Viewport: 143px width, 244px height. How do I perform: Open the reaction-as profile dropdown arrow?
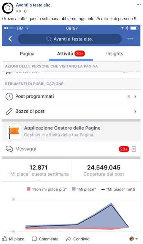tap(137, 239)
